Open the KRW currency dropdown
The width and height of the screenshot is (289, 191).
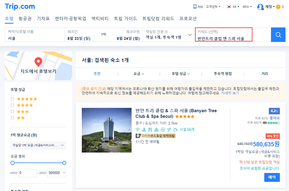pyautogui.click(x=247, y=7)
